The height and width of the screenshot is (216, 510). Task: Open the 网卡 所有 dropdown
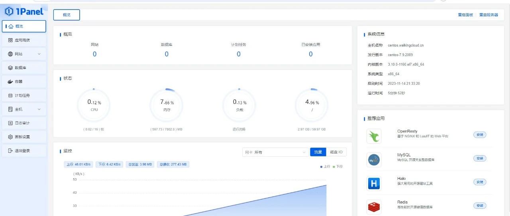click(x=275, y=152)
